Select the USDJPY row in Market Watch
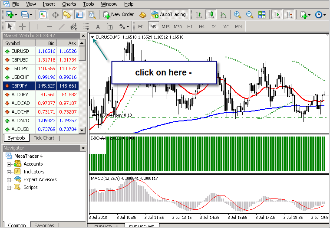Screen dimensions: 330x228 tap(41, 68)
